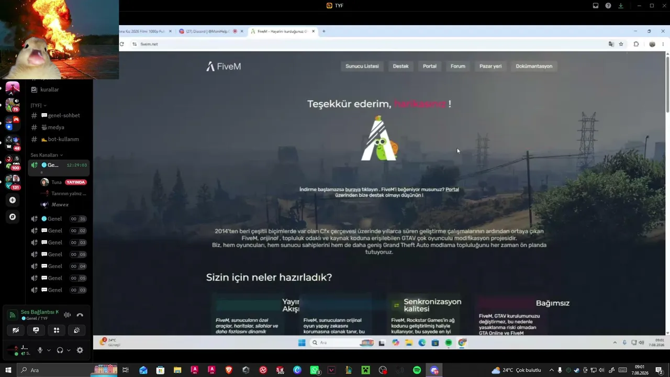Open the genel-sohbet text channel
The image size is (670, 377).
pyautogui.click(x=59, y=115)
